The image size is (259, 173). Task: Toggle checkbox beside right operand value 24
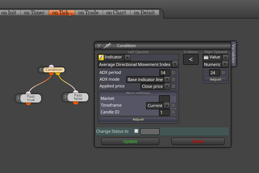coord(224,73)
